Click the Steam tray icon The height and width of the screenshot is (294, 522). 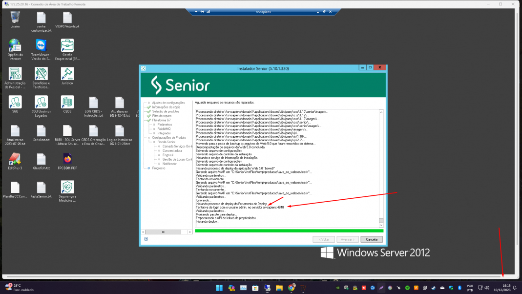point(434,288)
